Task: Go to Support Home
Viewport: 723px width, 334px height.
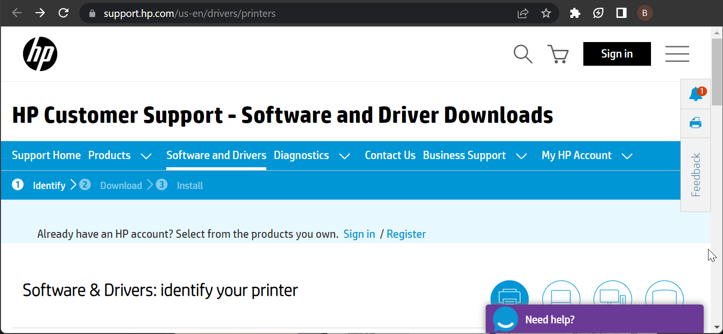Action: pos(46,156)
